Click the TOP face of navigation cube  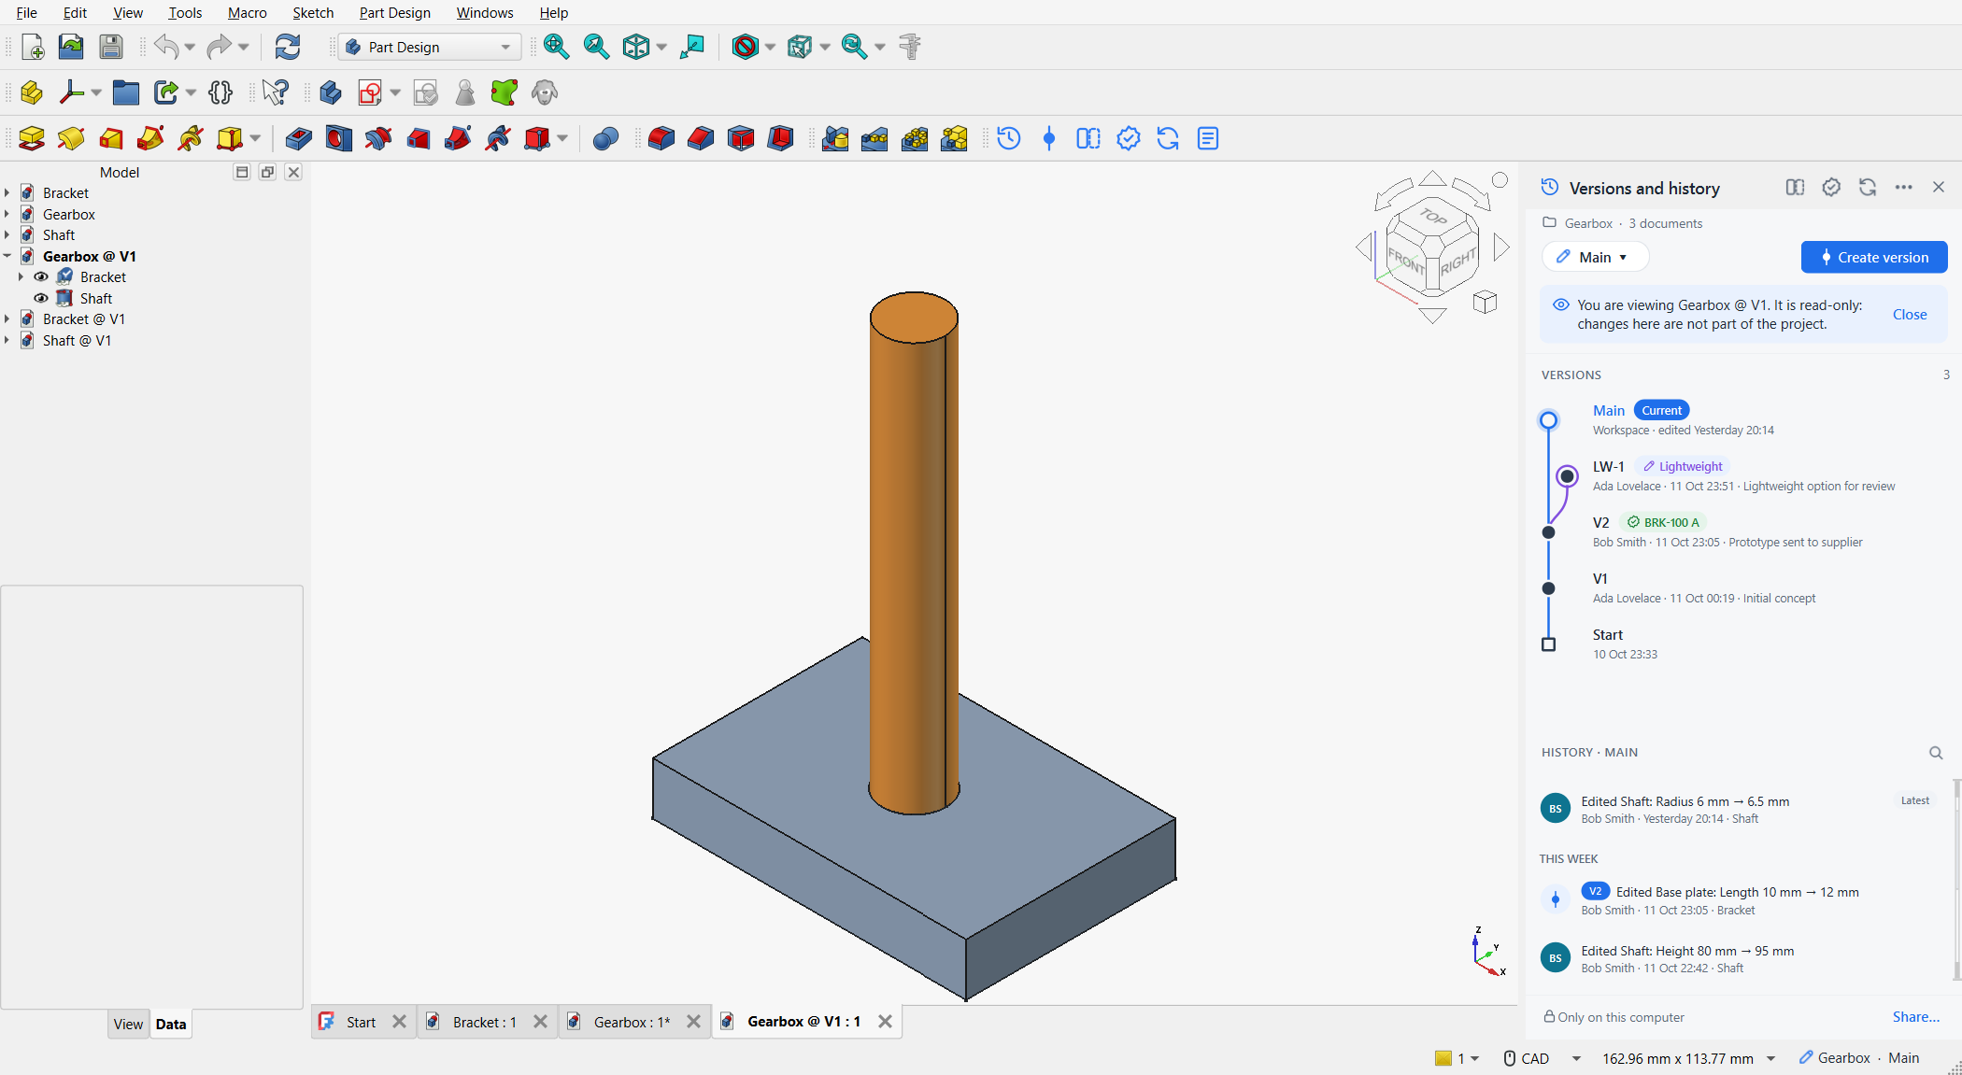pyautogui.click(x=1433, y=217)
